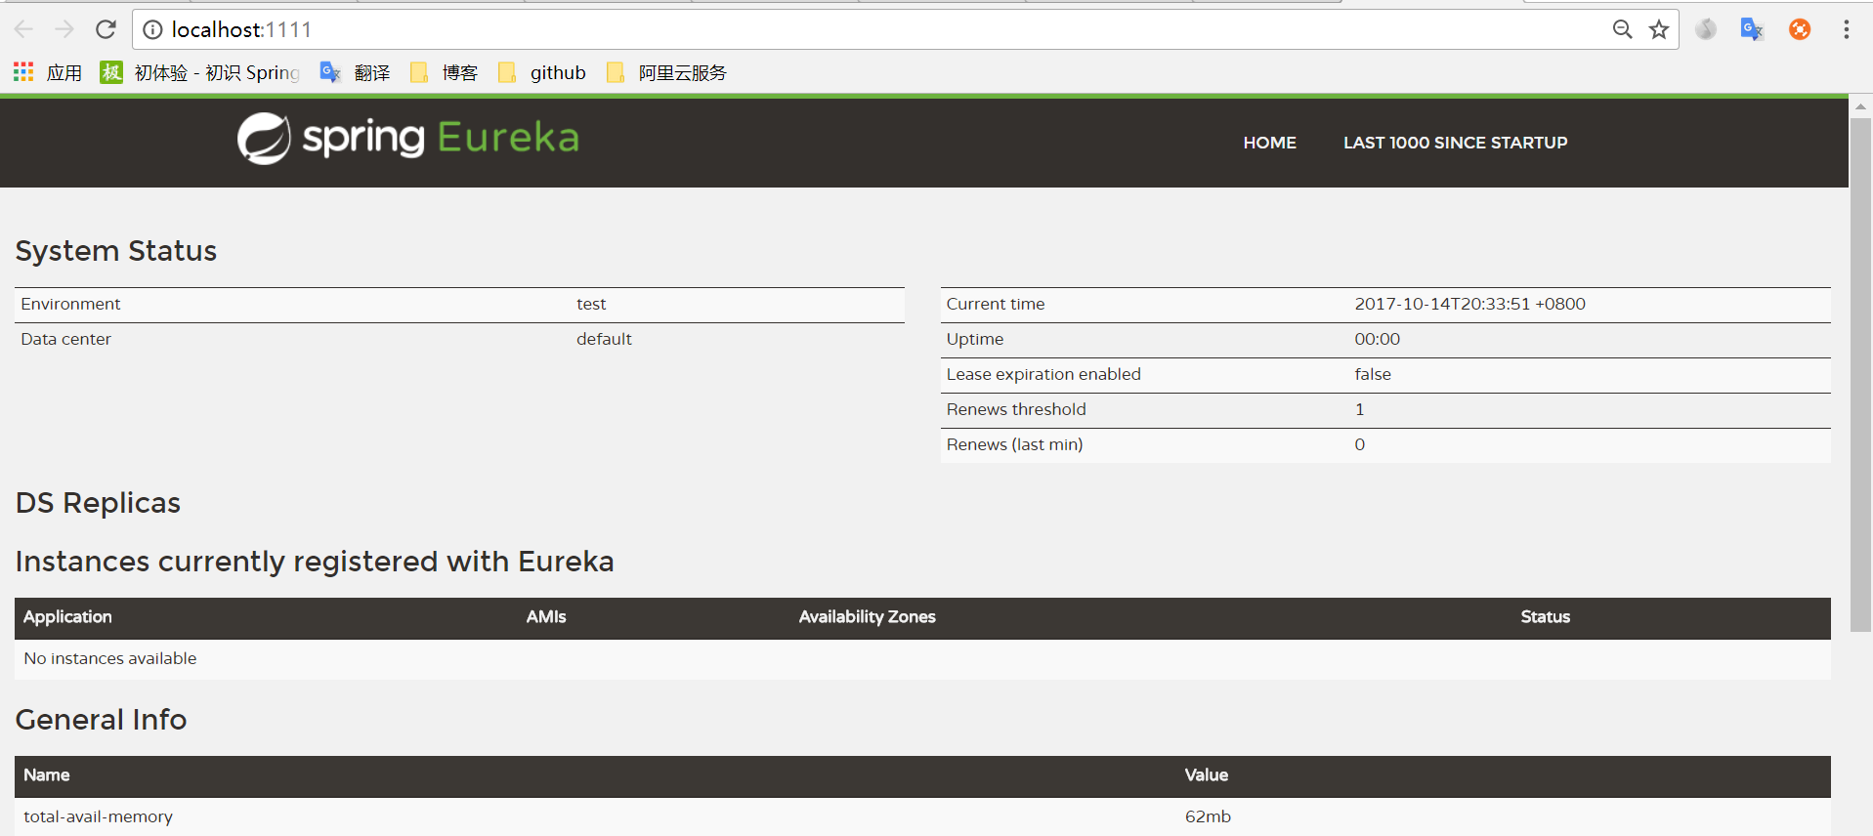The width and height of the screenshot is (1873, 836).
Task: Bookmark this page with the star icon
Action: pos(1659,29)
